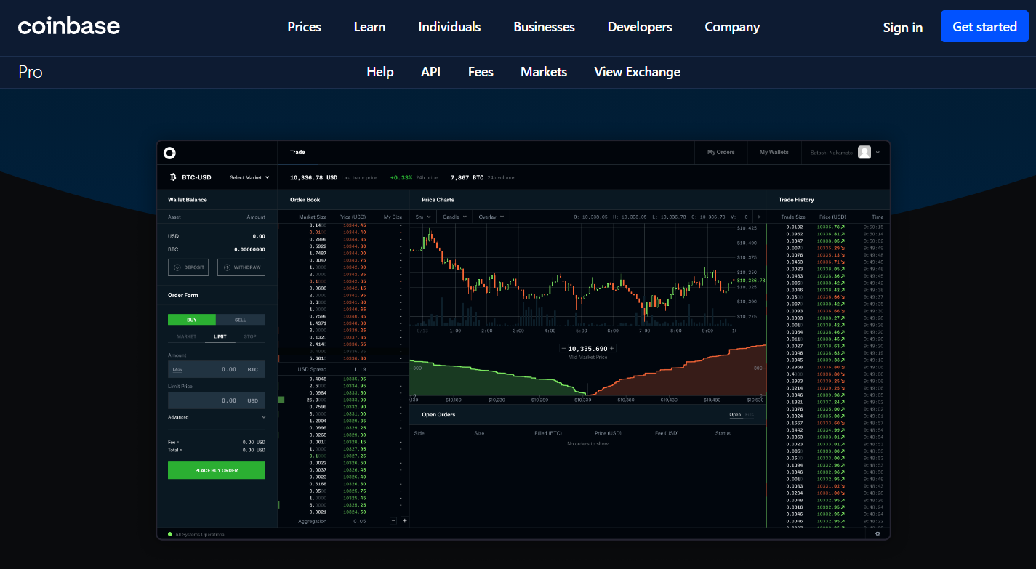The width and height of the screenshot is (1036, 569).
Task: Click the order book Aggregation label
Action: point(312,521)
